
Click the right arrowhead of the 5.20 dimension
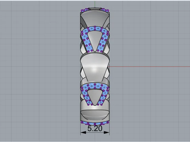[x=106, y=133]
